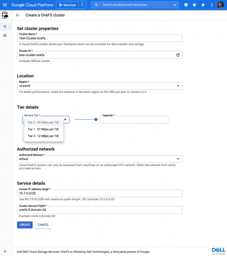Open the devintest project selector
The width and height of the screenshot is (227, 256).
tap(67, 5)
